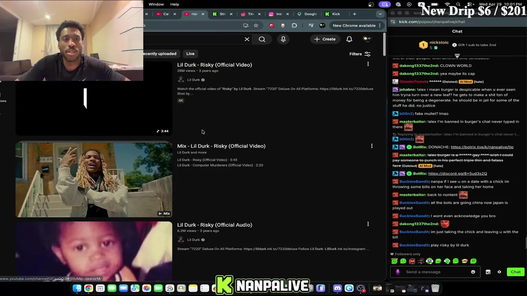
Task: Clear the YouTube search box with X
Action: [247, 39]
